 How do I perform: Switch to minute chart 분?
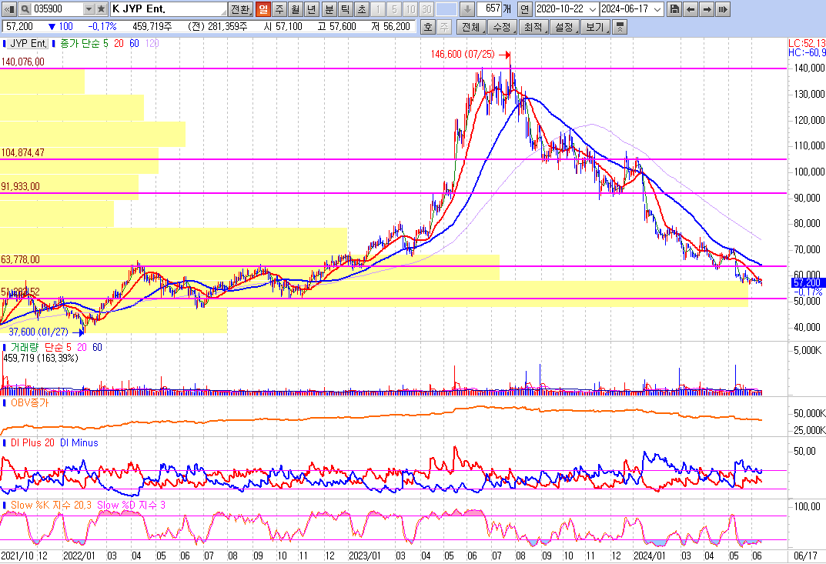329,9
